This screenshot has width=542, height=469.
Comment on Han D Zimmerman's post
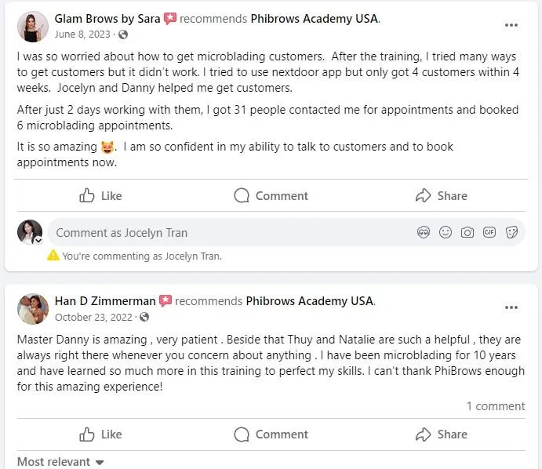pos(271,434)
